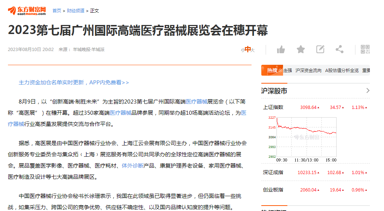Screen dimensions: 384x211
Task: Click hot search item 沪深资金流向
Action: tap(308, 71)
